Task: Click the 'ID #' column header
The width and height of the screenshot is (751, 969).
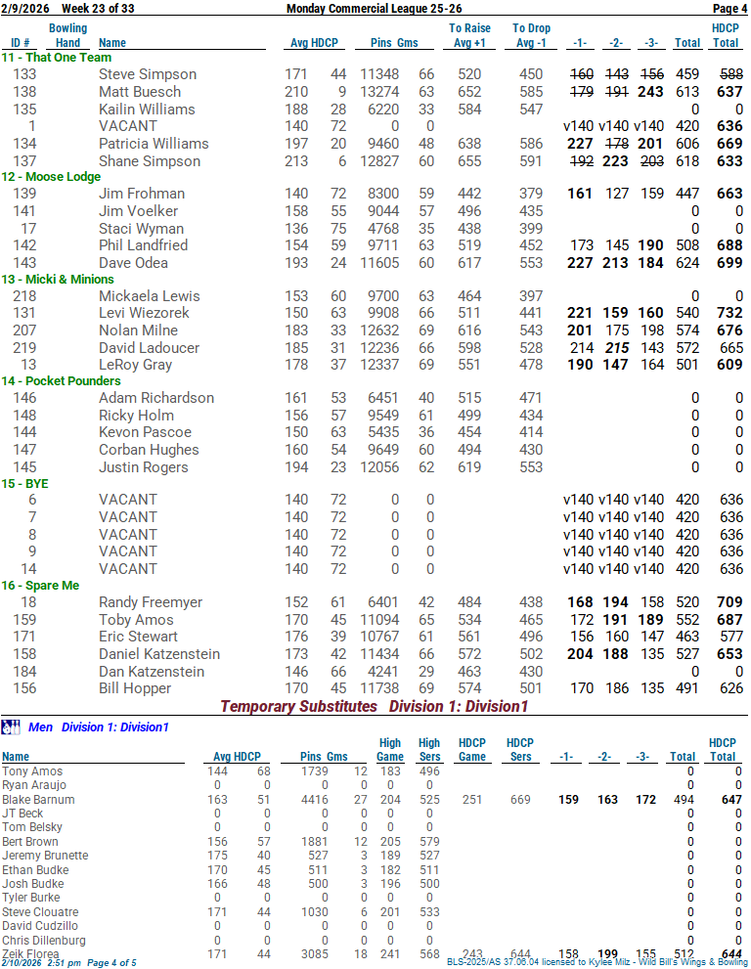Action: click(x=21, y=43)
